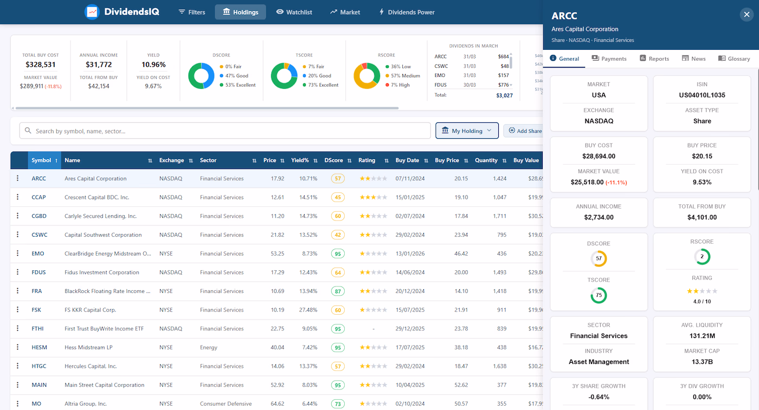Click the plus icon on Add Share
The height and width of the screenshot is (410, 759).
512,131
